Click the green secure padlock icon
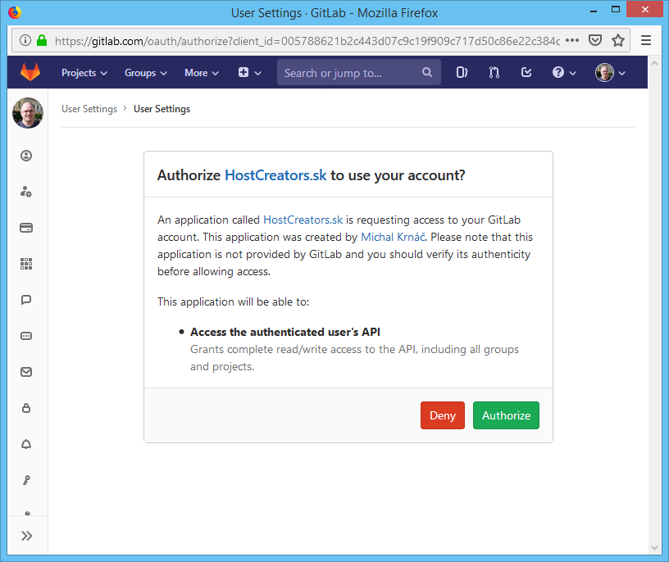The image size is (669, 562). click(x=42, y=40)
